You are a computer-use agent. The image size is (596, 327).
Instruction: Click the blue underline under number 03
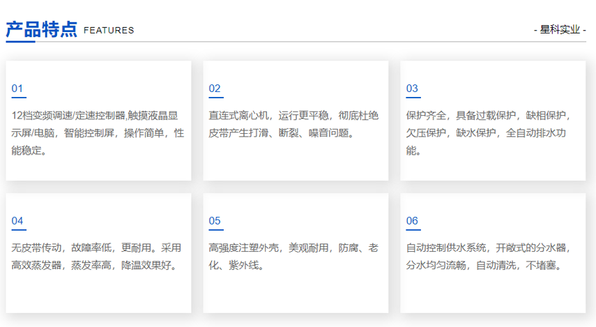point(413,98)
